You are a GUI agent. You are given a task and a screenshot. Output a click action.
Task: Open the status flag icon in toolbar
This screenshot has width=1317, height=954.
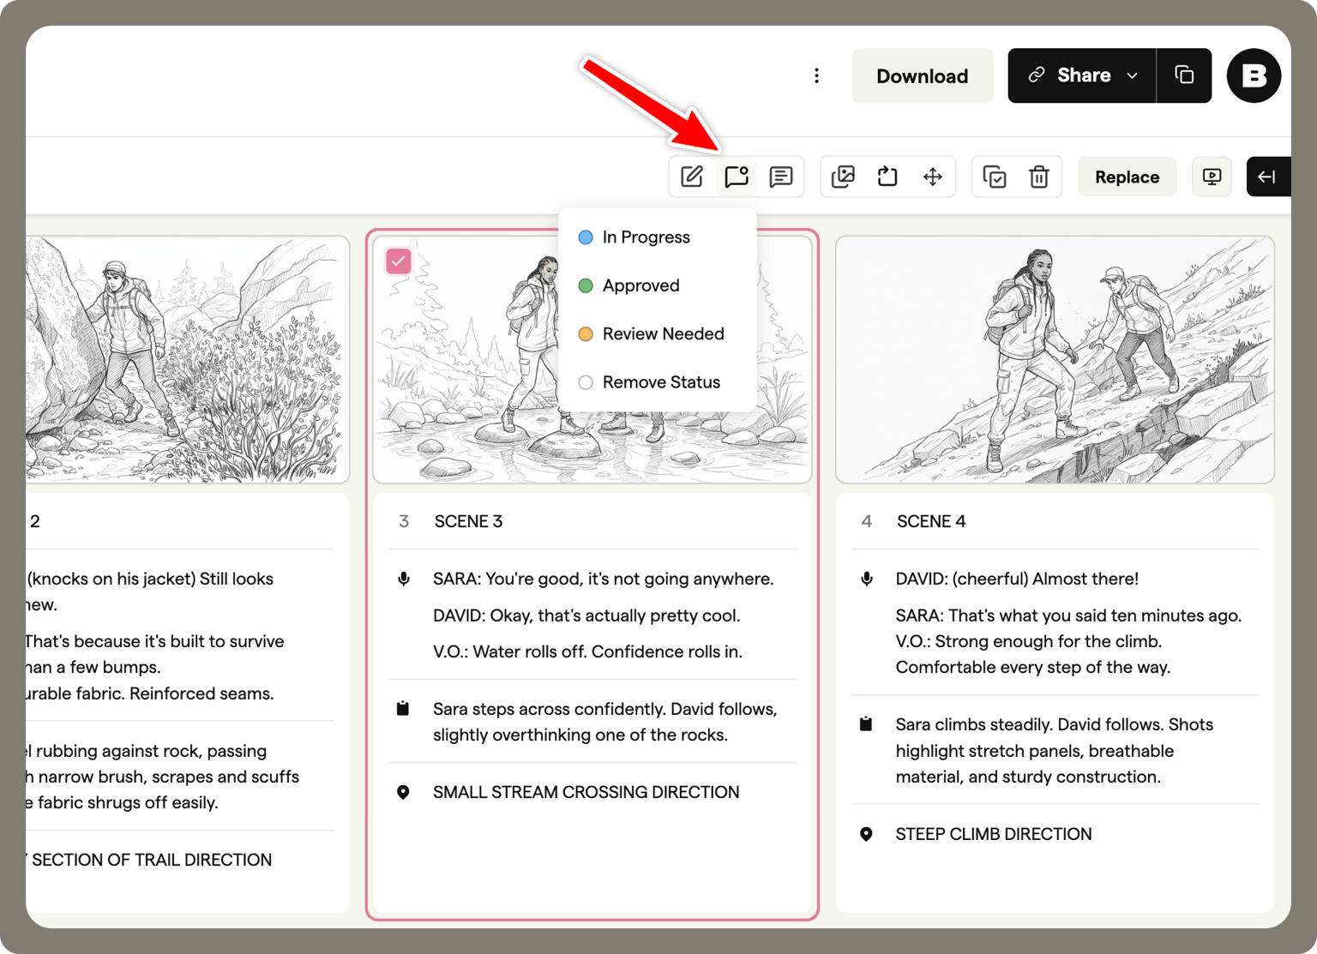pyautogui.click(x=737, y=177)
